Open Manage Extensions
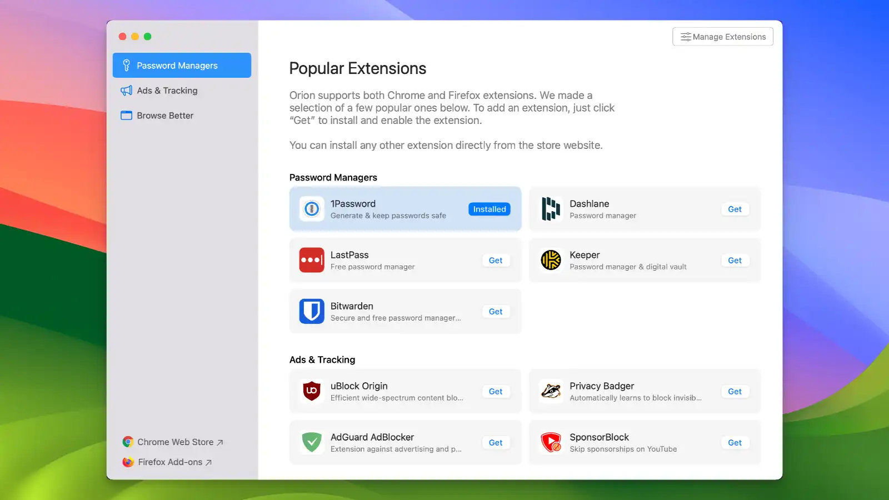 pyautogui.click(x=723, y=36)
